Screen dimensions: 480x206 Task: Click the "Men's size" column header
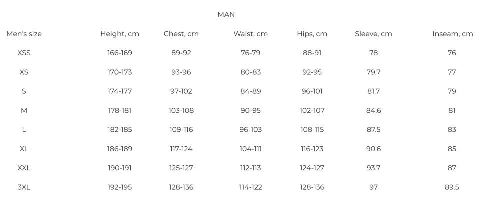point(24,34)
